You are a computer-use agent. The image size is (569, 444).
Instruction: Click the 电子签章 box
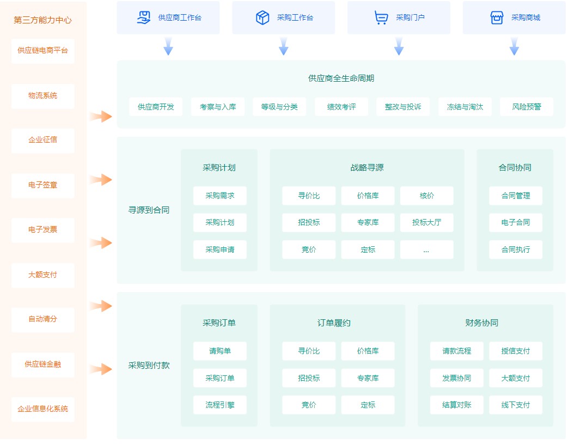pyautogui.click(x=43, y=185)
